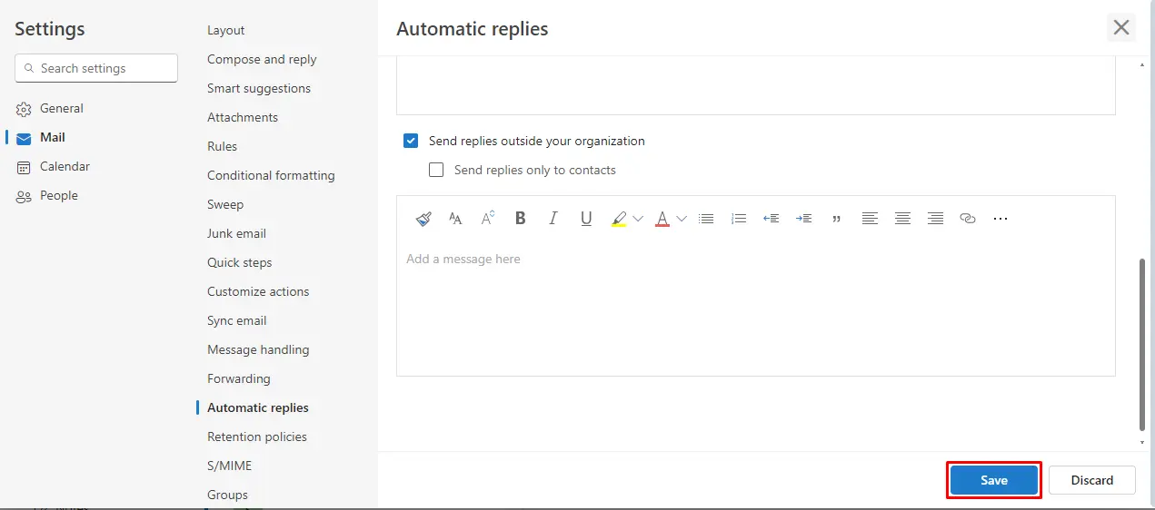The image size is (1155, 510).
Task: Select Automatic replies menu item
Action: pos(258,407)
